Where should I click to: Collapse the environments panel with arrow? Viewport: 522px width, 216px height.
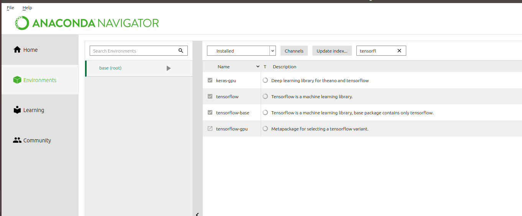(197, 214)
